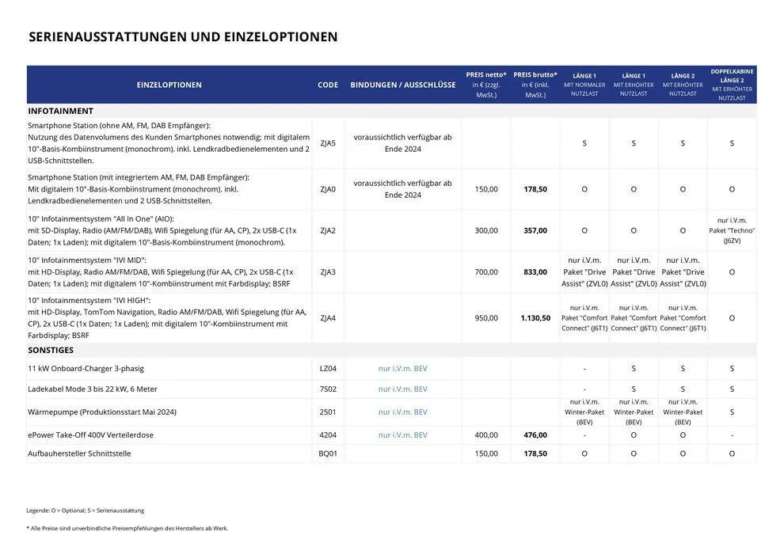Select the Aufbauhersteller Schnittstelle row code BQ01
784x554 pixels.
pyautogui.click(x=326, y=453)
